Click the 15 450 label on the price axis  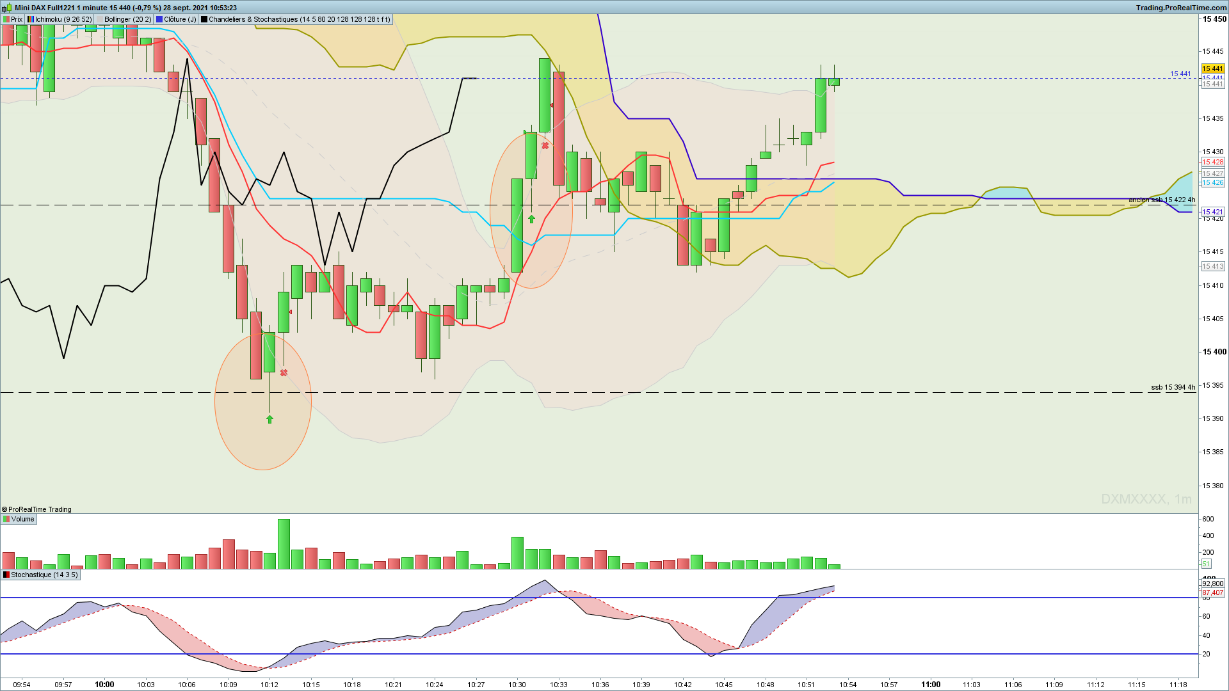(1214, 19)
